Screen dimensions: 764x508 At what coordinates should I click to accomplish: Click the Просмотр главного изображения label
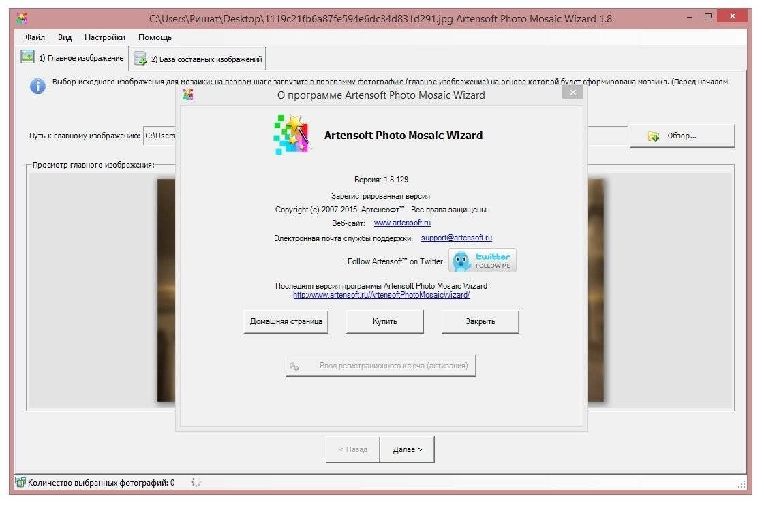[x=93, y=165]
